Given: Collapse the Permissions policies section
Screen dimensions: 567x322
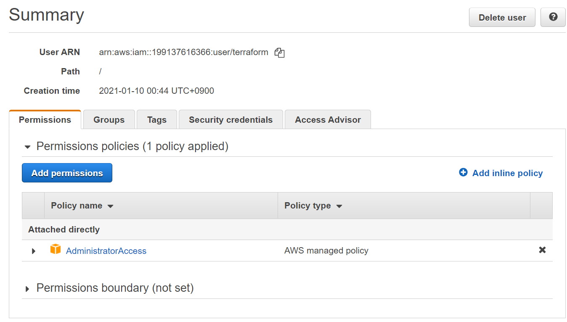Looking at the screenshot, I should pyautogui.click(x=28, y=147).
